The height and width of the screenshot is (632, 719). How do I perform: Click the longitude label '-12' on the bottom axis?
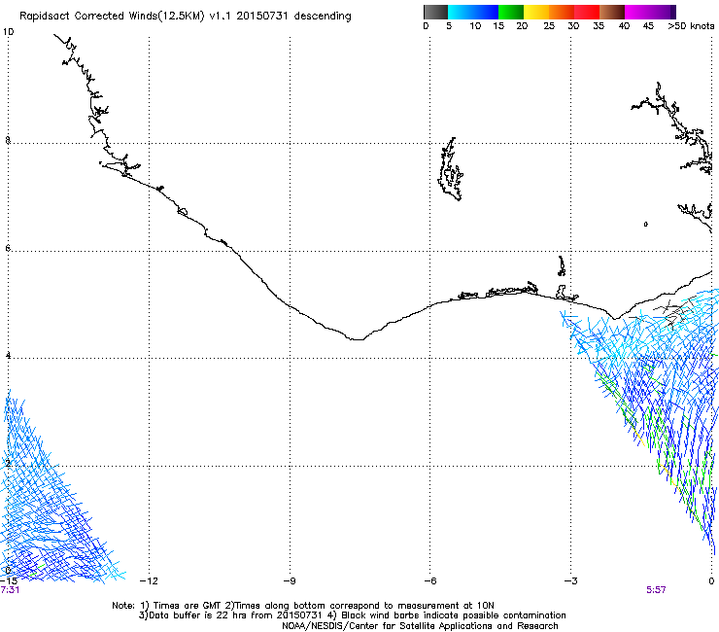point(149,581)
